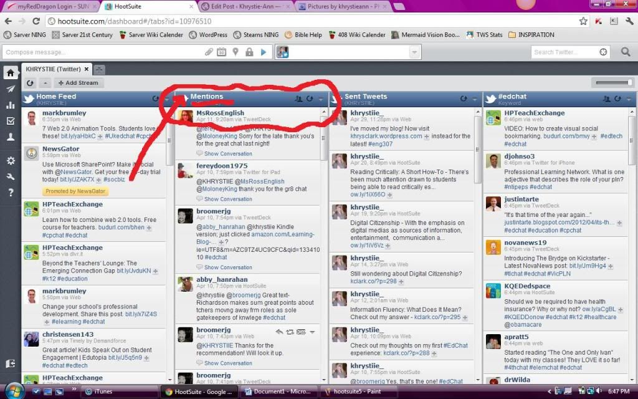Bookmark this page with the star icon
Screen dimensions: 638x399
pyautogui.click(x=583, y=21)
